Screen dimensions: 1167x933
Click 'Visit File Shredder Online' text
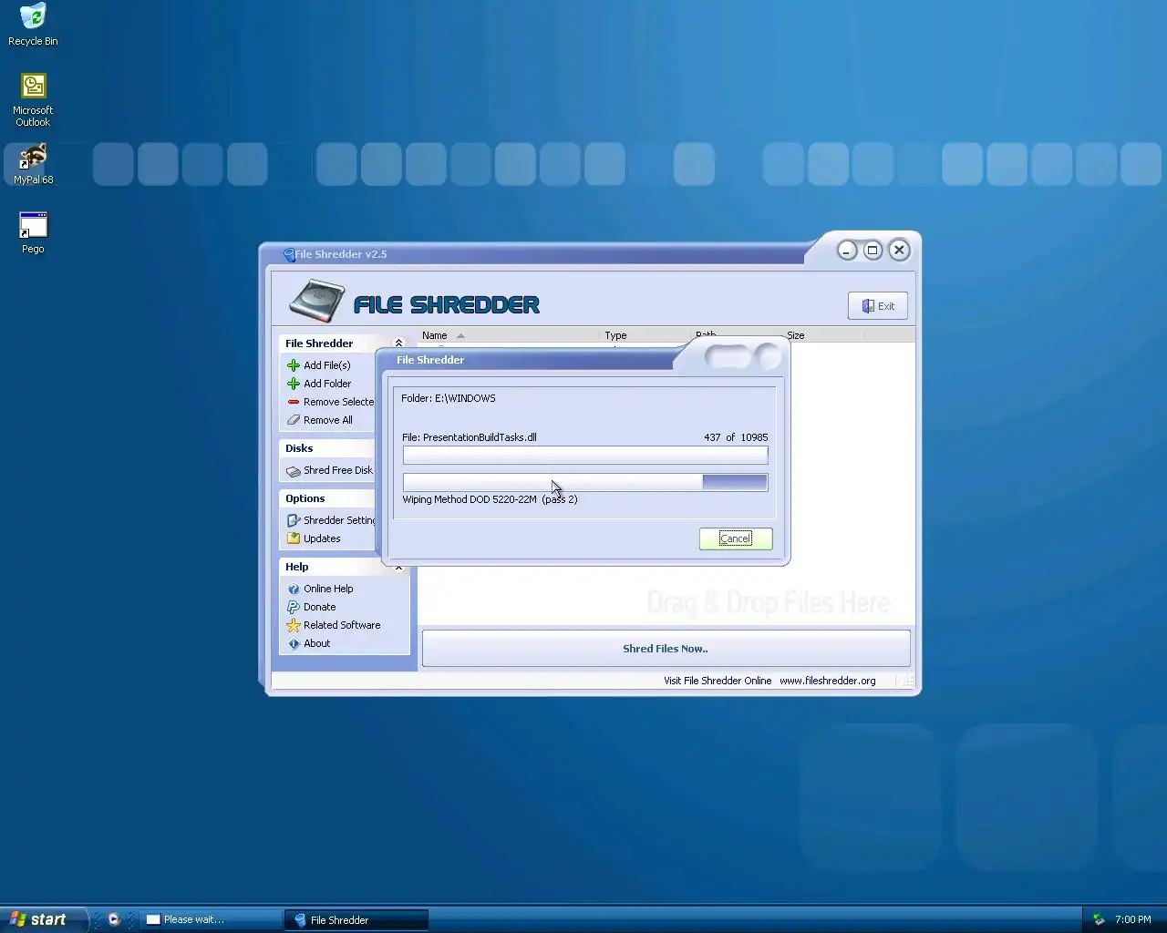(x=718, y=681)
